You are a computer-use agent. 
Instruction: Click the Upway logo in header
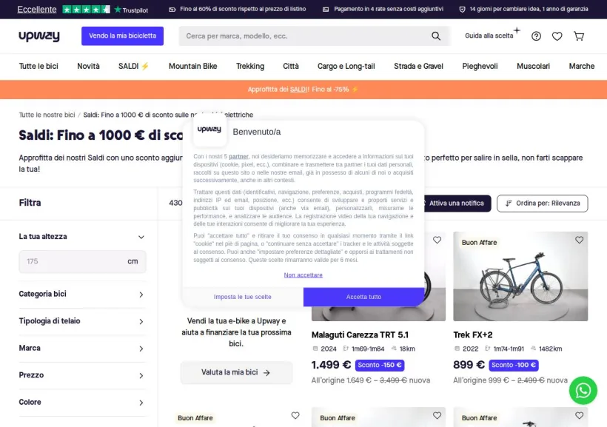coord(39,36)
